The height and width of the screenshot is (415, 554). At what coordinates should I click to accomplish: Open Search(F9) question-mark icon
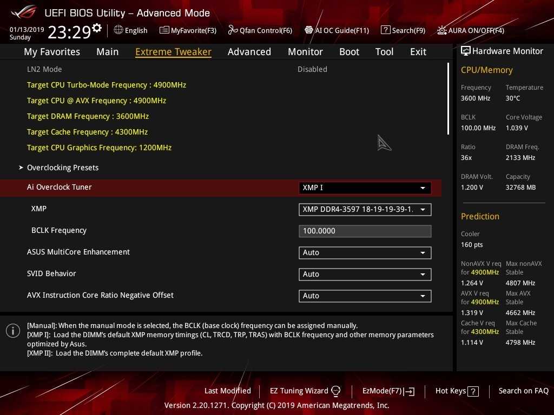pyautogui.click(x=385, y=30)
